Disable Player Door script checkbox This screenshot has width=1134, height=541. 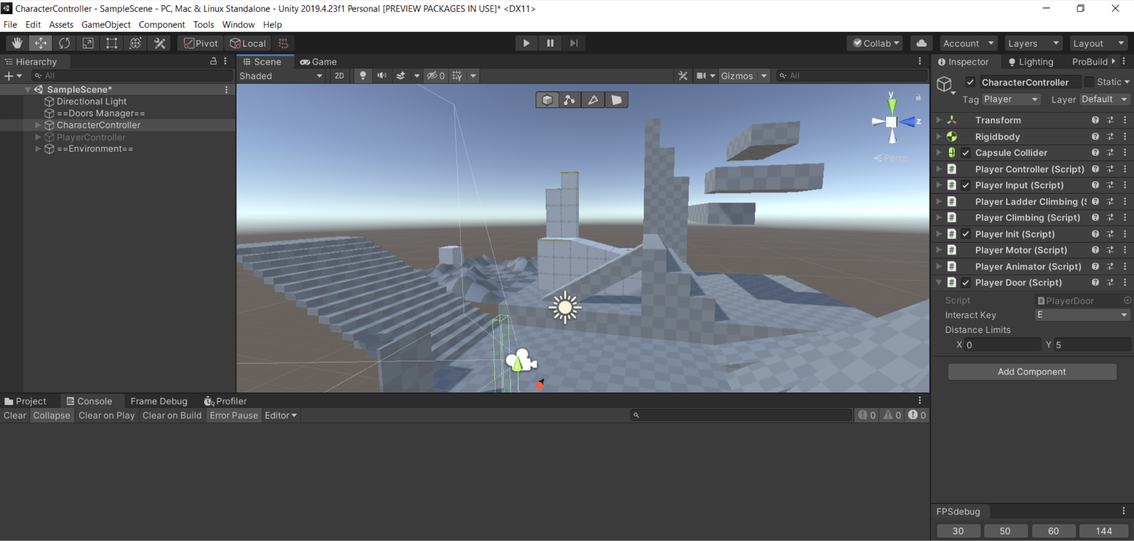965,282
